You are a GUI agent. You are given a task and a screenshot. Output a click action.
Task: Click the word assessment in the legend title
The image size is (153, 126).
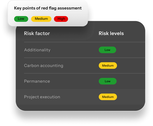(x=69, y=8)
